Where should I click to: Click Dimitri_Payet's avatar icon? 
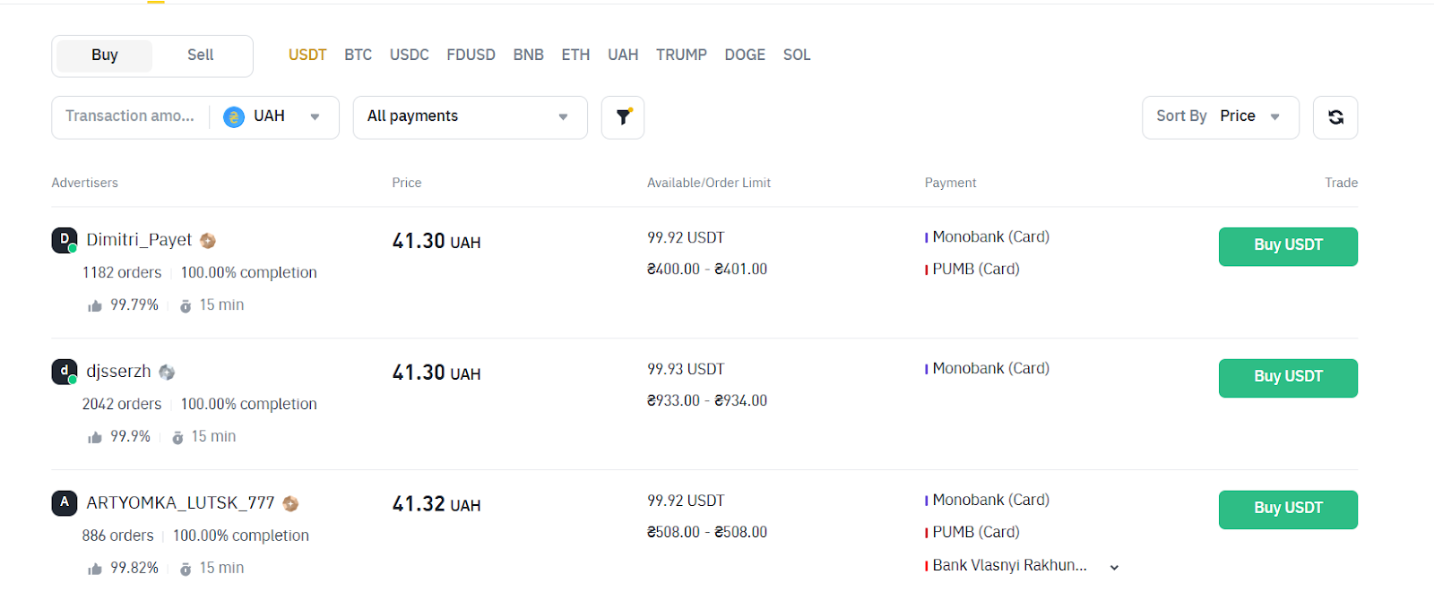click(64, 240)
